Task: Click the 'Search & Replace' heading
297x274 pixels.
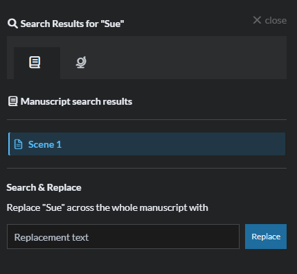Action: click(44, 187)
